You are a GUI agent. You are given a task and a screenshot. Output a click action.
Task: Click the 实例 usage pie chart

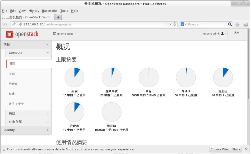(74, 77)
